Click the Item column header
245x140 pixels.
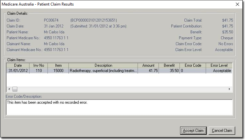pos(58,65)
